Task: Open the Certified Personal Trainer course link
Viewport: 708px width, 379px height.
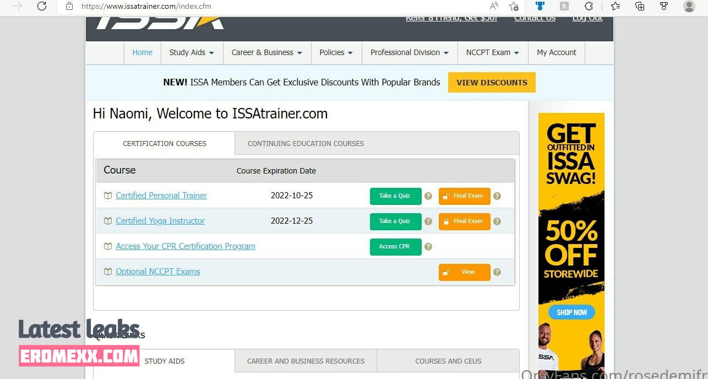Action: (x=161, y=196)
